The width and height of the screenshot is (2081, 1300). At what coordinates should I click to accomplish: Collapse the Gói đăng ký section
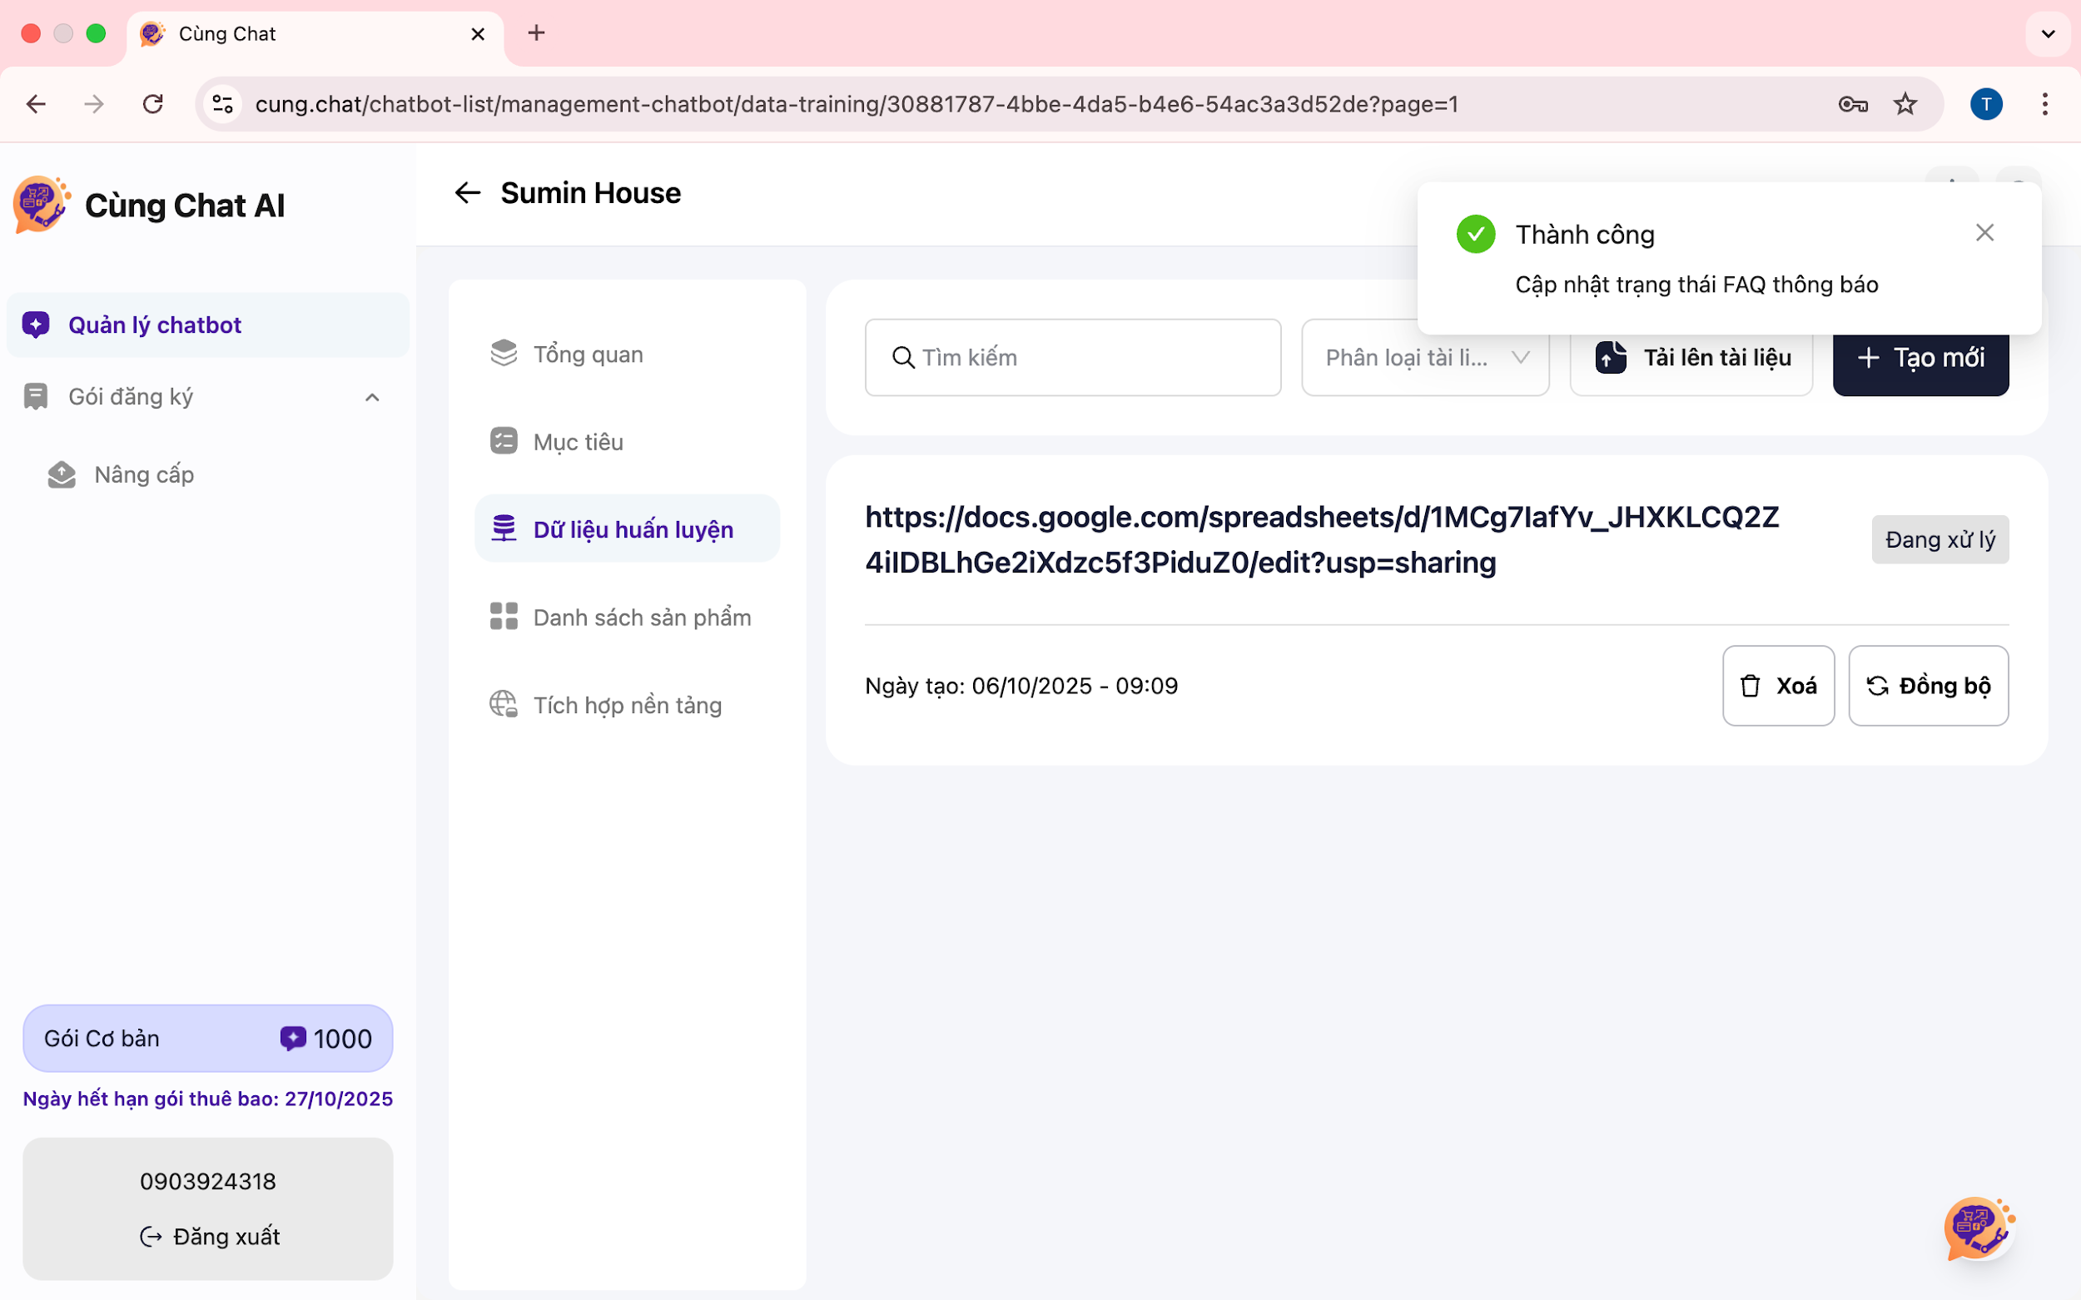[371, 397]
